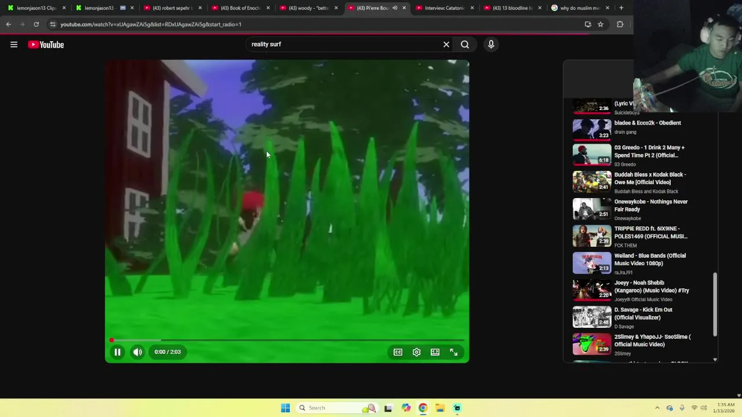
Task: Play TRIPPIE REDD ft. 6IX9INE - POLES1469
Action: (651, 232)
